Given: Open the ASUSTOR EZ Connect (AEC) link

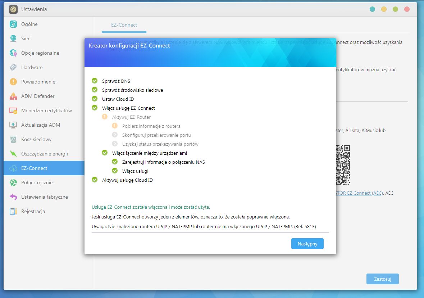Looking at the screenshot, I should [360, 193].
